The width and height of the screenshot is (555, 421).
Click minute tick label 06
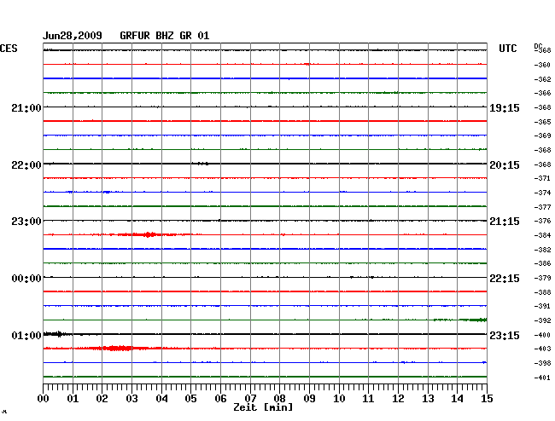point(220,399)
